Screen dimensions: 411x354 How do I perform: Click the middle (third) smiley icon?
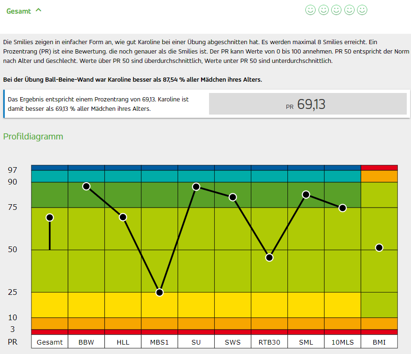(336, 10)
